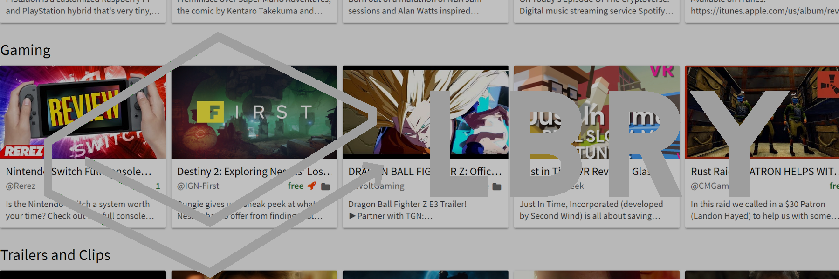Visit the @IGN-First channel
This screenshot has width=839, height=279.
pyautogui.click(x=198, y=186)
